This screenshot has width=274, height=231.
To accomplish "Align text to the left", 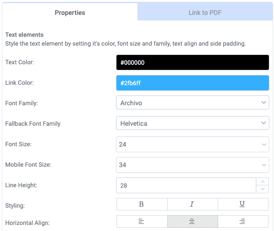I will (x=142, y=221).
